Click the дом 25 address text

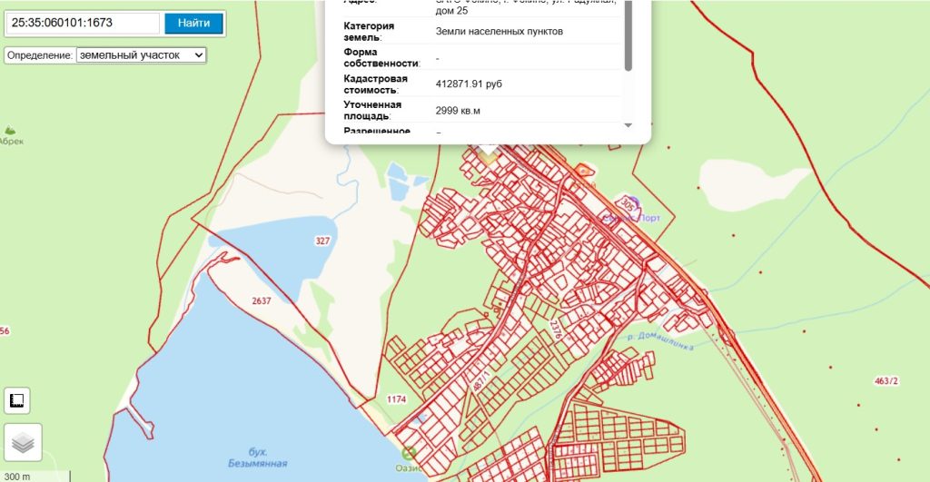[x=451, y=11]
